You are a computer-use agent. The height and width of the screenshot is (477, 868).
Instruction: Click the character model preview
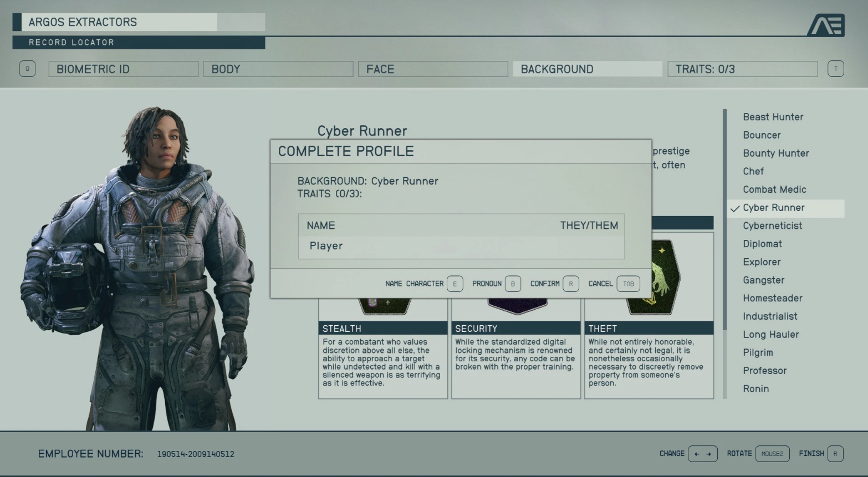click(139, 269)
